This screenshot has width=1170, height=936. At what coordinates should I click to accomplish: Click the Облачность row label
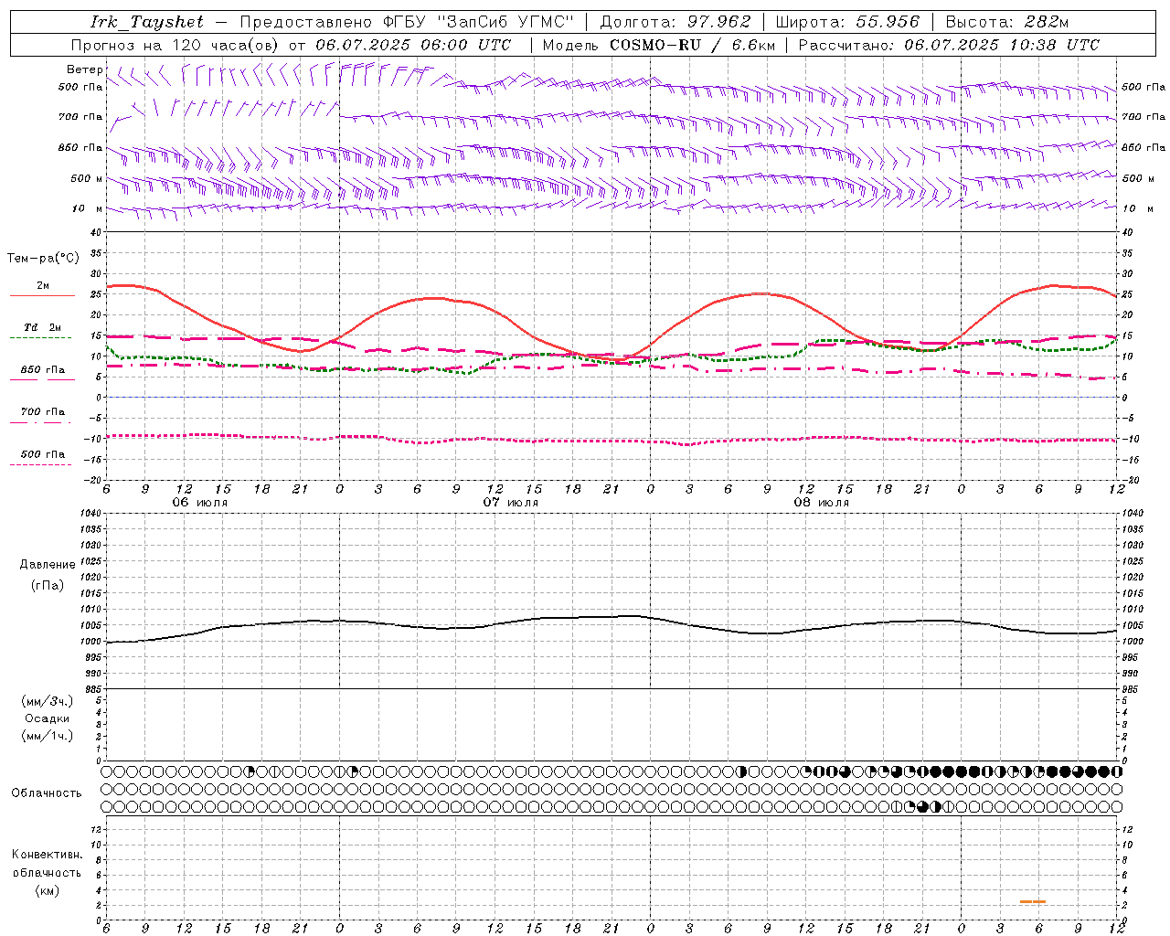tap(47, 793)
